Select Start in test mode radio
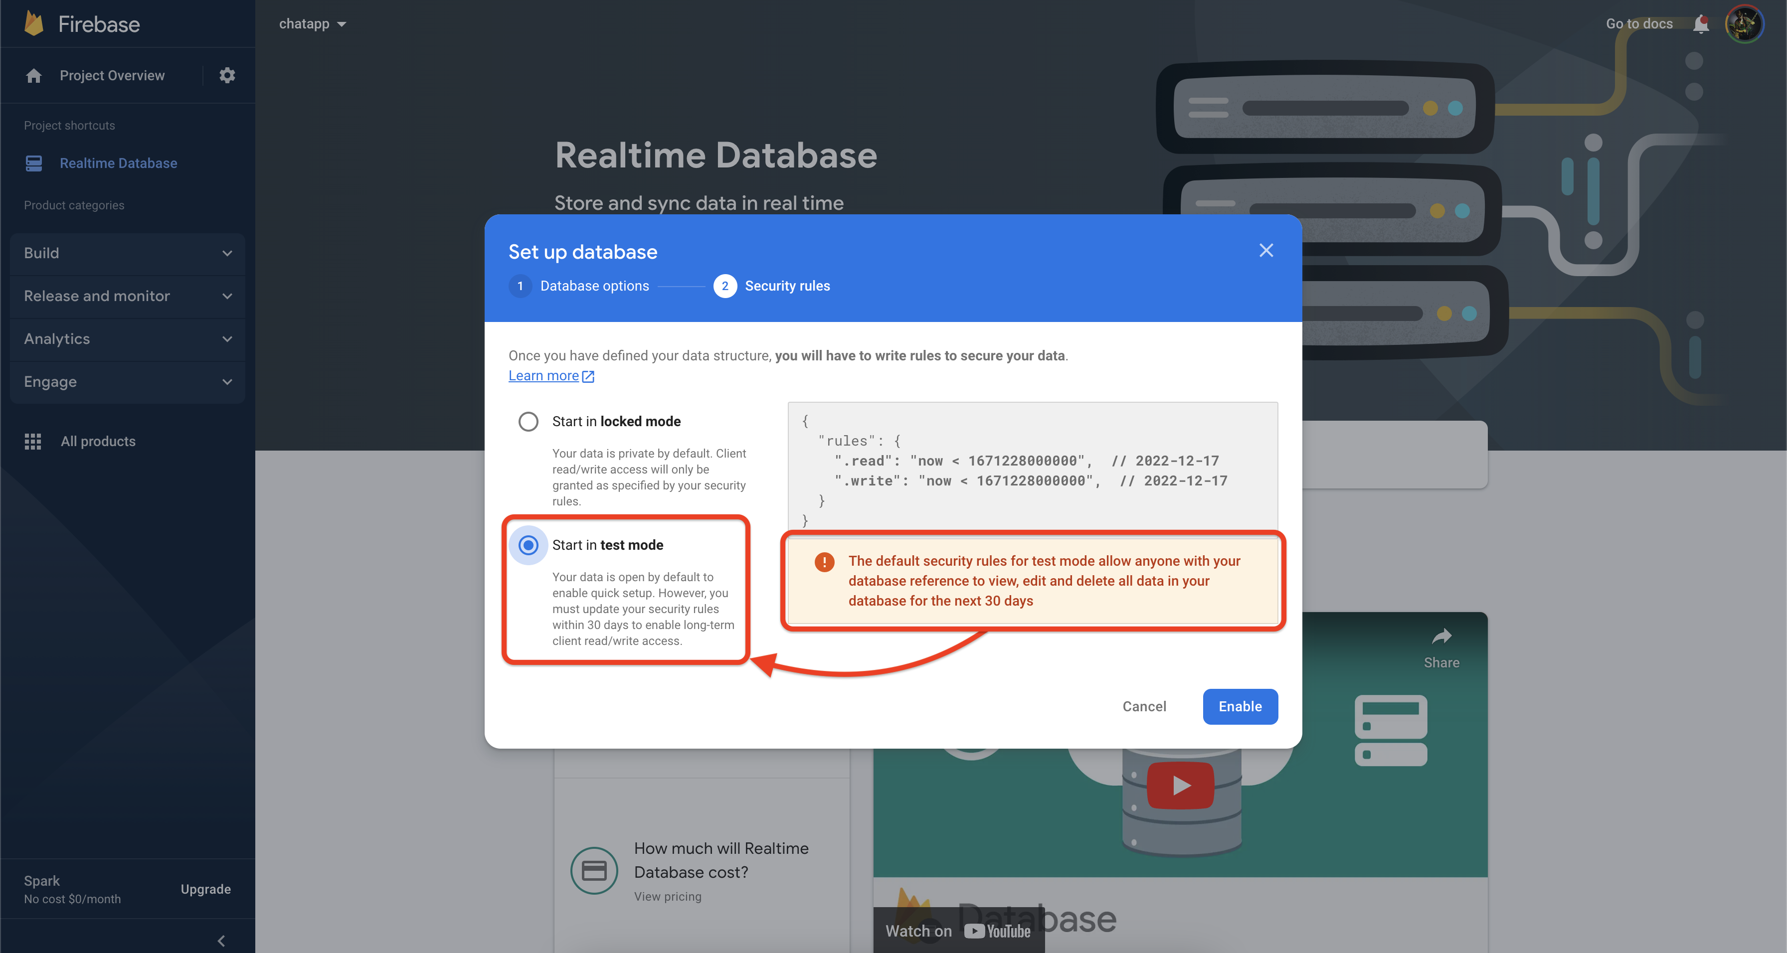 (529, 545)
